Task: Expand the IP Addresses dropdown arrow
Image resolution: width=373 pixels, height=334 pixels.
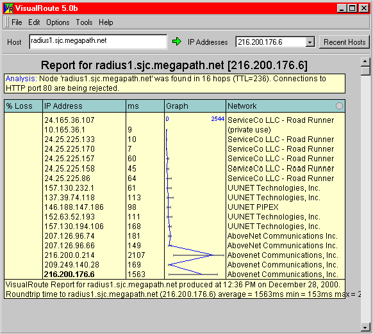Action: (310, 42)
